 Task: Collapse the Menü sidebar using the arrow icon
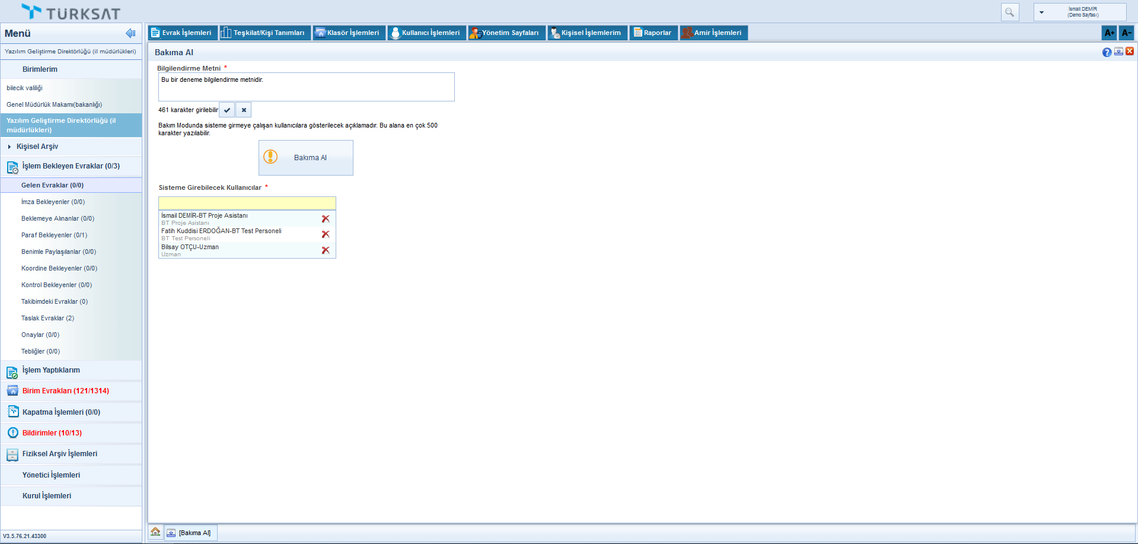point(130,33)
